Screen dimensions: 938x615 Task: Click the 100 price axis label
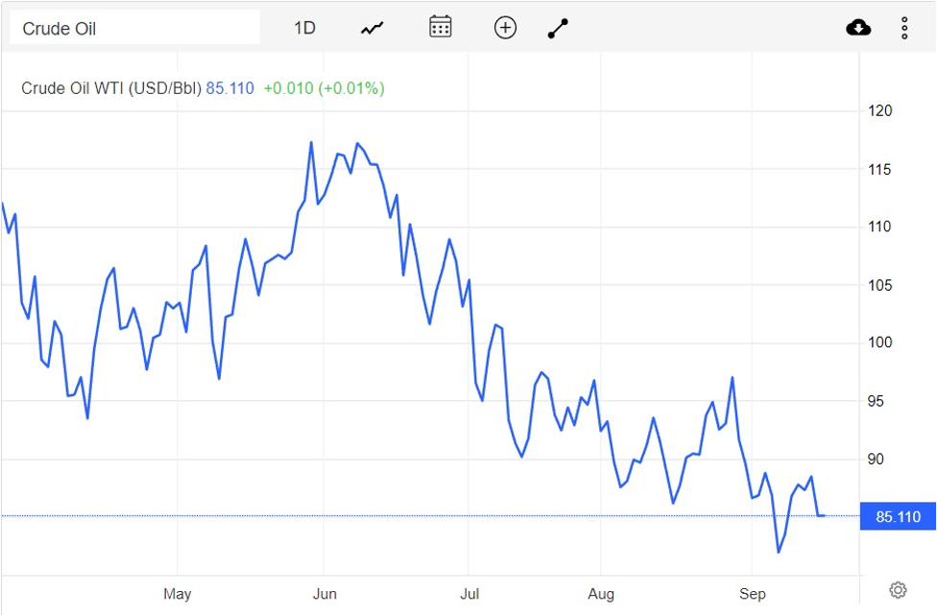880,343
